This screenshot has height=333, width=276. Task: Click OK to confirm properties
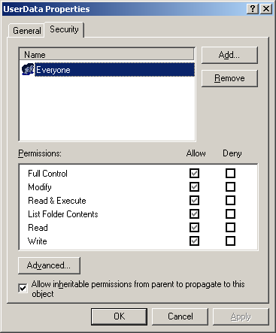coord(119,316)
